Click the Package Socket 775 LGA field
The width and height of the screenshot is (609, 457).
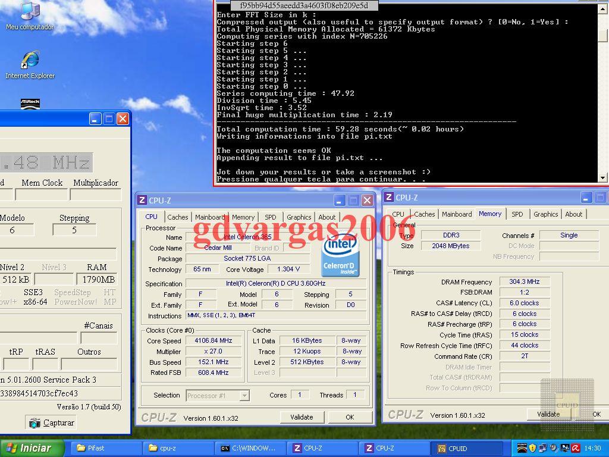point(248,258)
